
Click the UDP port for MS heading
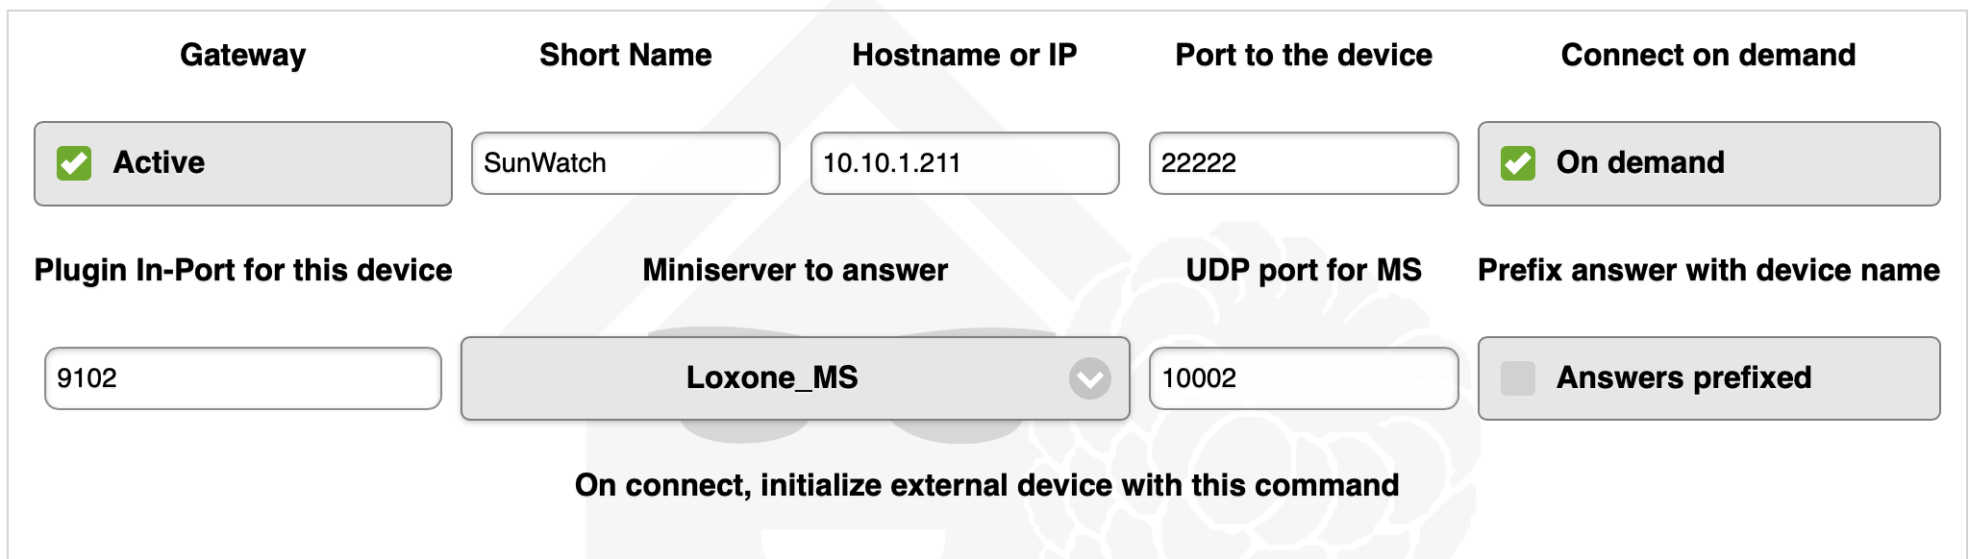click(x=1303, y=270)
